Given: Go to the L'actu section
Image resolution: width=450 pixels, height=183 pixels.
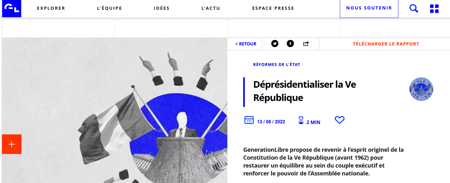Looking at the screenshot, I should [211, 9].
